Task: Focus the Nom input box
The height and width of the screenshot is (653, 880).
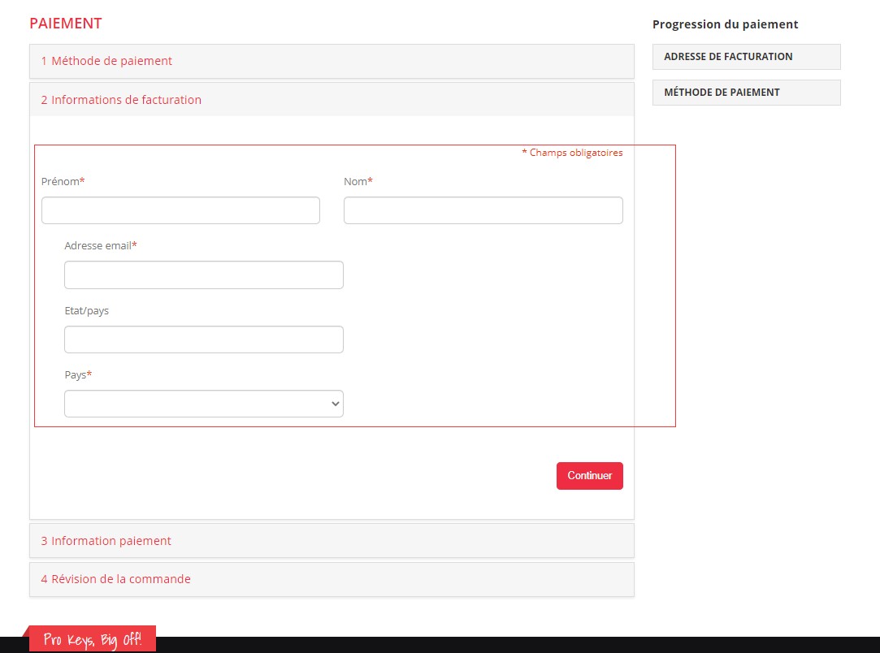Action: tap(483, 210)
